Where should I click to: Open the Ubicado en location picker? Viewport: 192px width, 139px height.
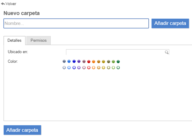116,52
